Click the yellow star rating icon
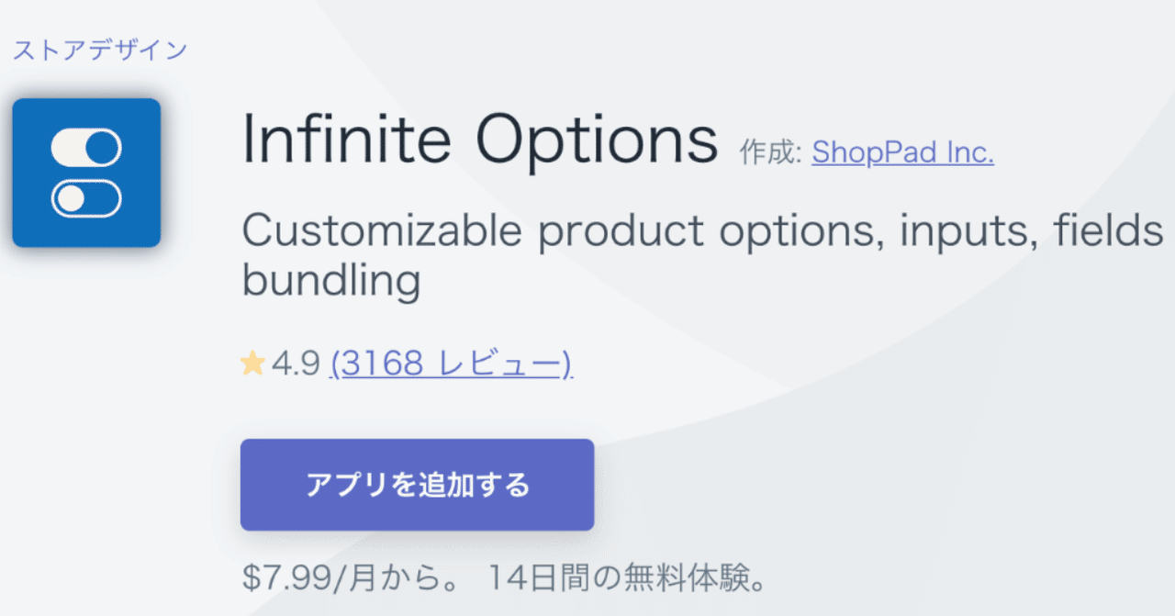Viewport: 1175px width, 616px height. click(252, 364)
